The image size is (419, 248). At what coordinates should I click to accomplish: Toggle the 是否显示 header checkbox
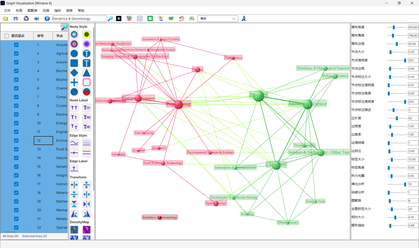7,36
